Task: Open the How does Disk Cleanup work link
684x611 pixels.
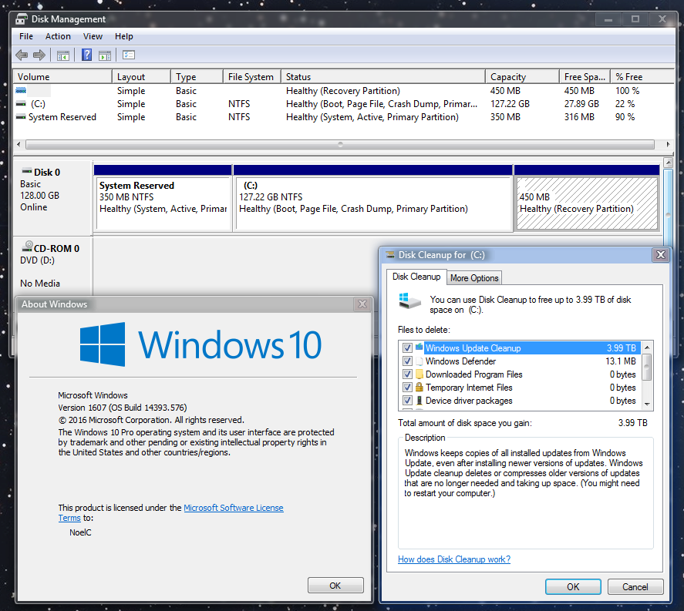Action: [x=454, y=559]
